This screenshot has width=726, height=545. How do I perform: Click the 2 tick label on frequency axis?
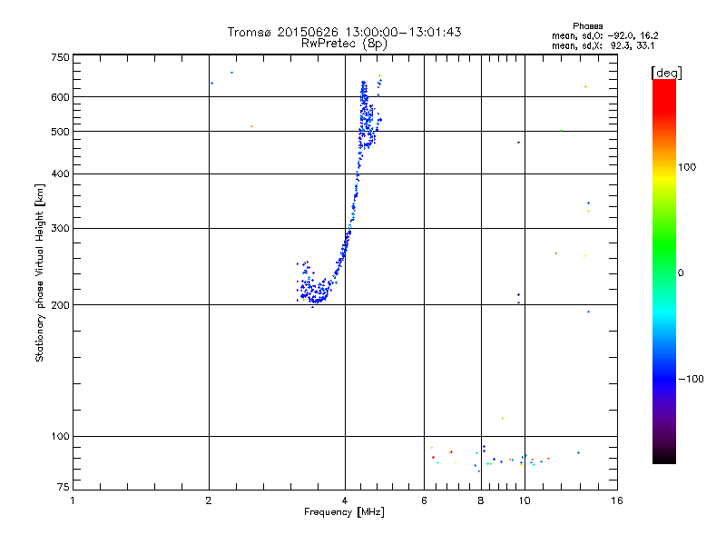tap(209, 500)
